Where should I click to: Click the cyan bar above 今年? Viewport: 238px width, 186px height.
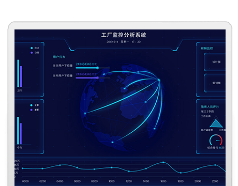click(18, 131)
